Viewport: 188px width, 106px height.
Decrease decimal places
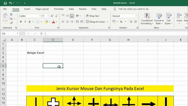tap(135, 22)
